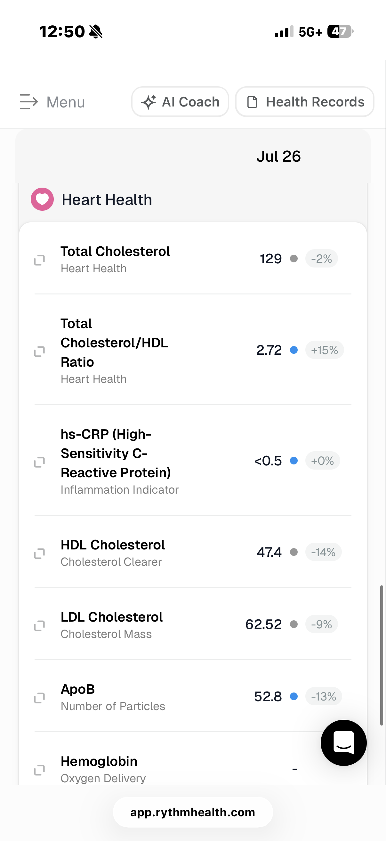This screenshot has width=386, height=841.
Task: Open the chat support bubble icon
Action: (x=344, y=743)
